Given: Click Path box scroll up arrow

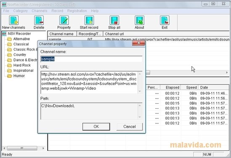Looking at the screenshot, I should pyautogui.click(x=140, y=105).
